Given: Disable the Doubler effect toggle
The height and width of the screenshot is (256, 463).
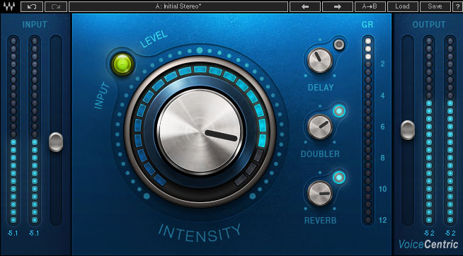Looking at the screenshot, I should point(339,111).
